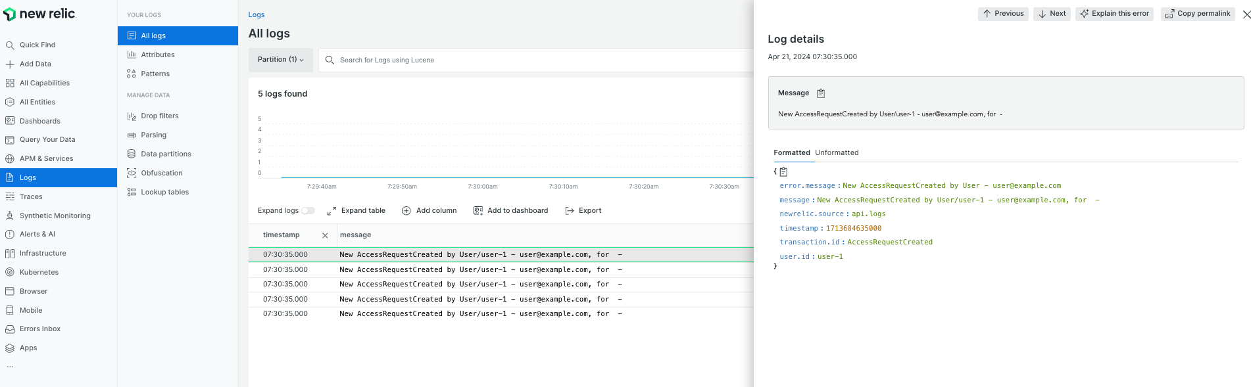
Task: Copy formatted JSON with clipboard icon
Action: pyautogui.click(x=783, y=172)
